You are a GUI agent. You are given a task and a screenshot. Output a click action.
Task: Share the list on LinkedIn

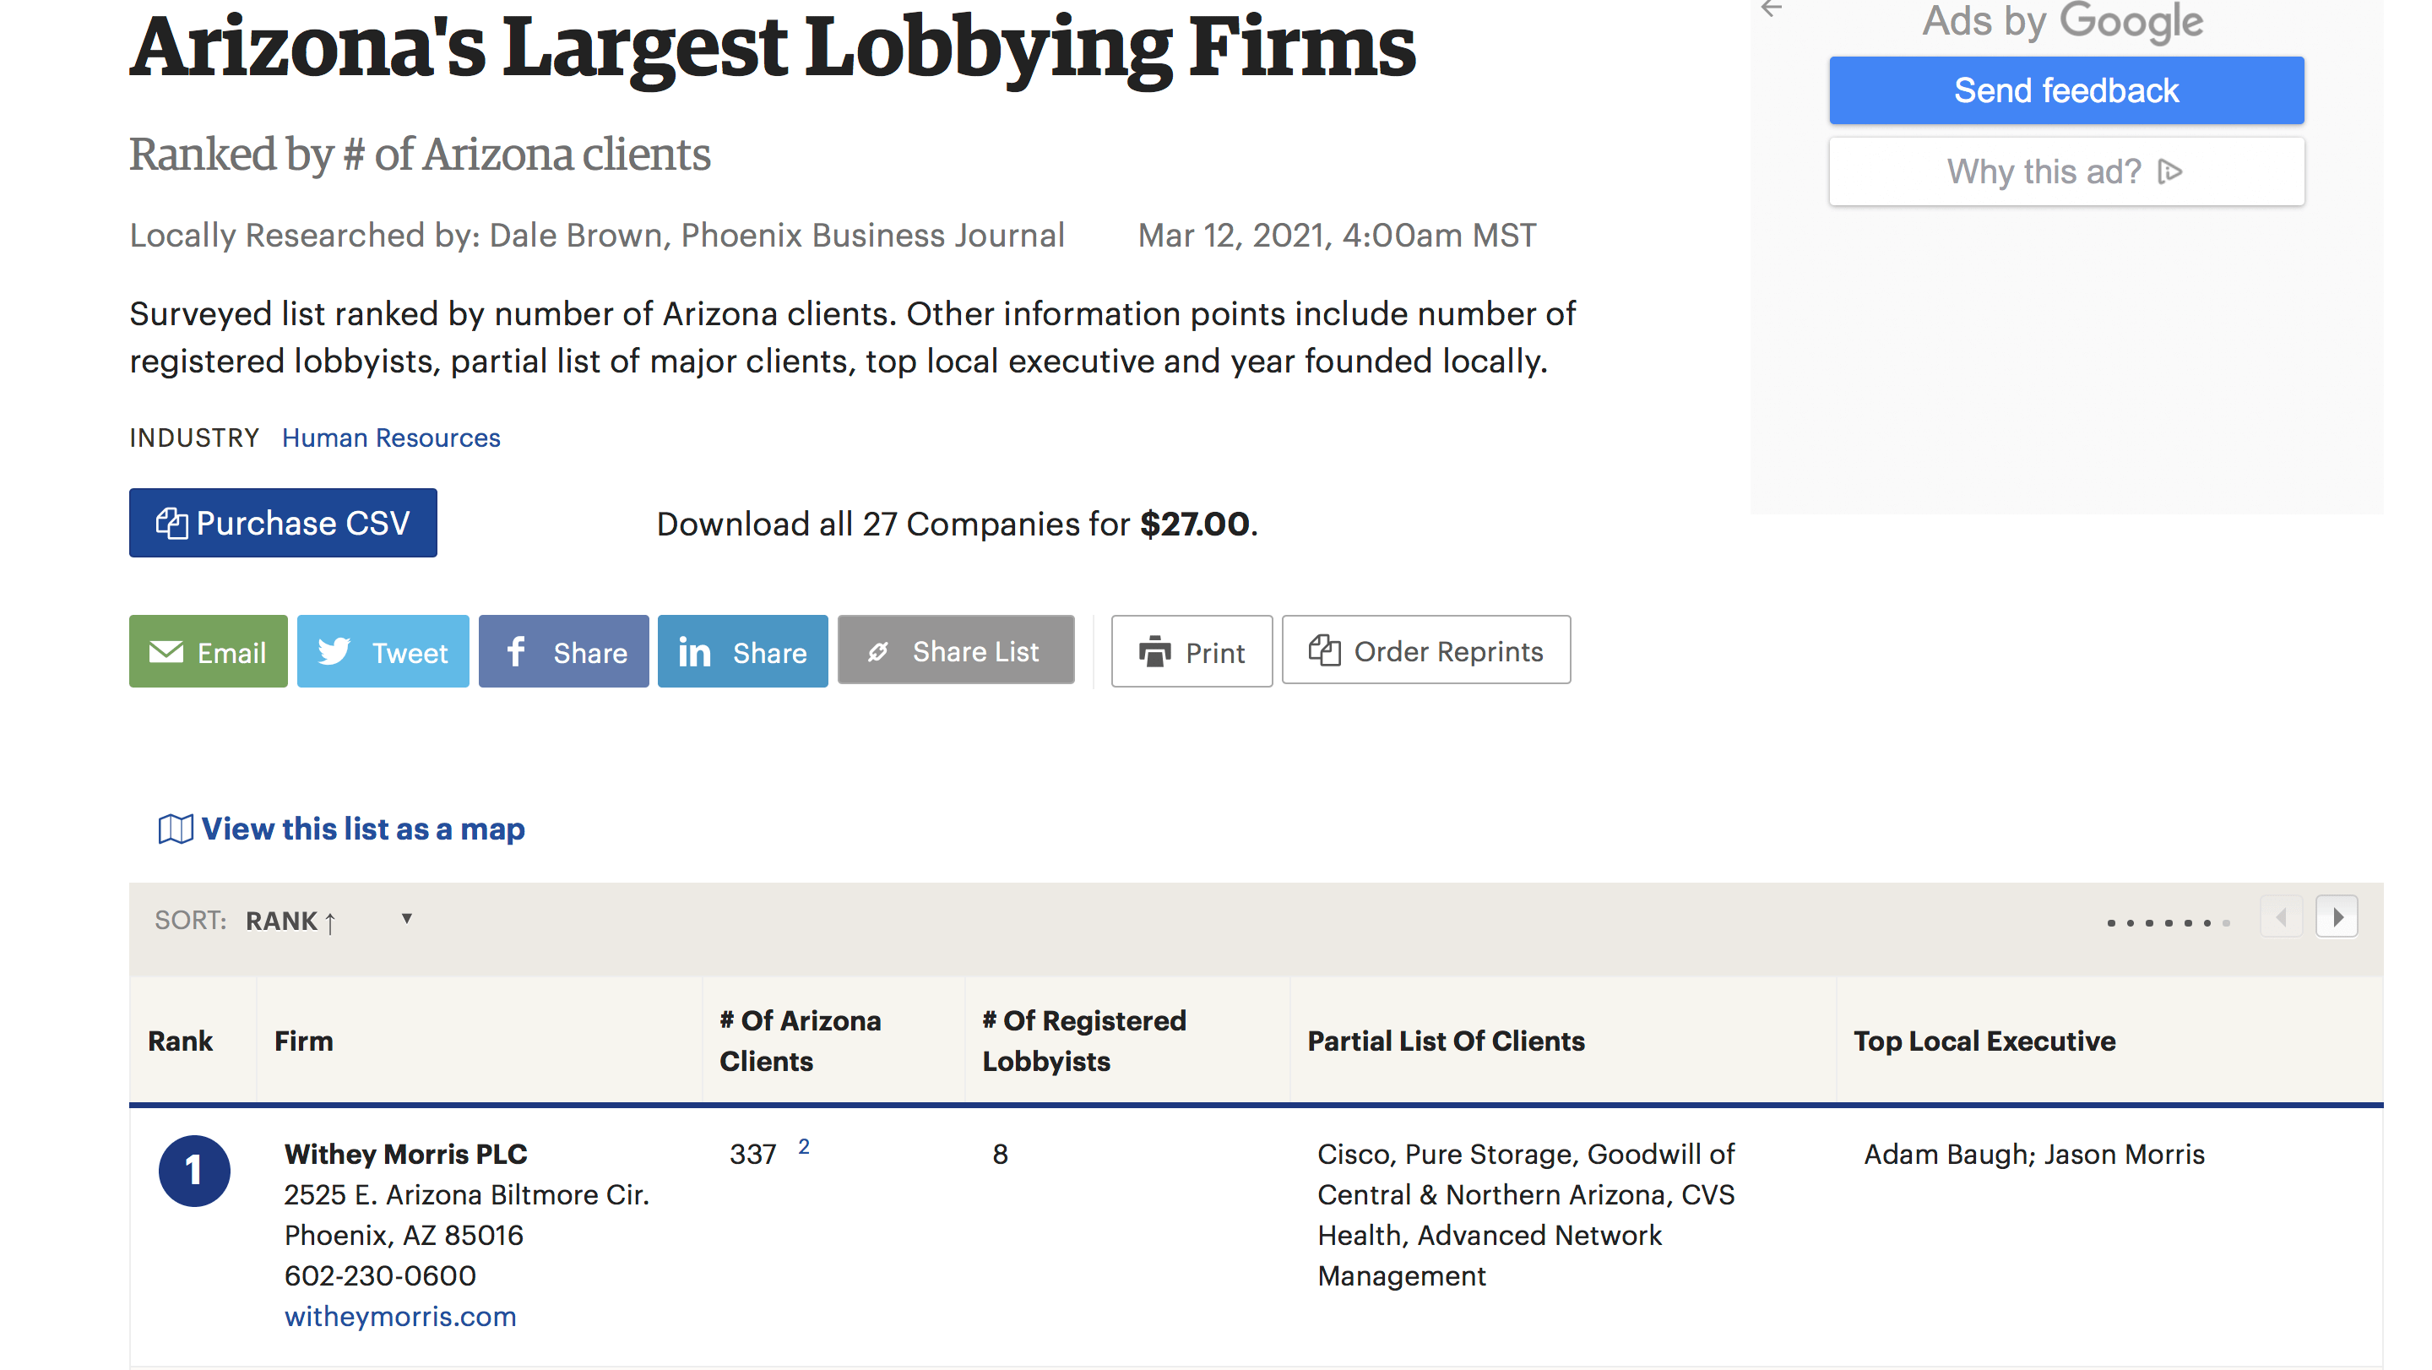[x=743, y=651]
